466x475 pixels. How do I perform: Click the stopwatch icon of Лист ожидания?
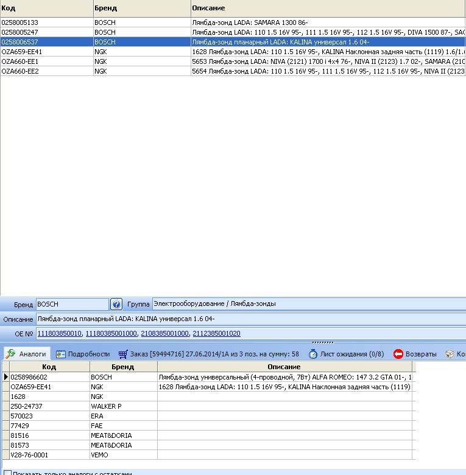pos(312,354)
